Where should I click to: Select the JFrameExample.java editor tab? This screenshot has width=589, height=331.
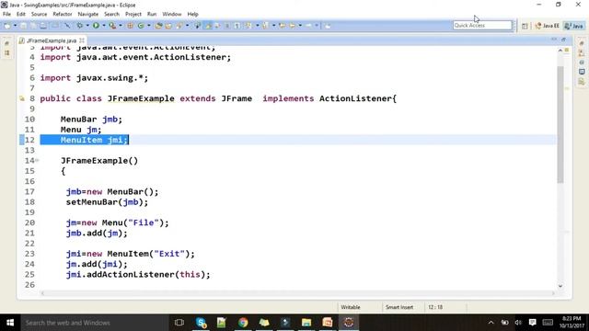pyautogui.click(x=52, y=40)
